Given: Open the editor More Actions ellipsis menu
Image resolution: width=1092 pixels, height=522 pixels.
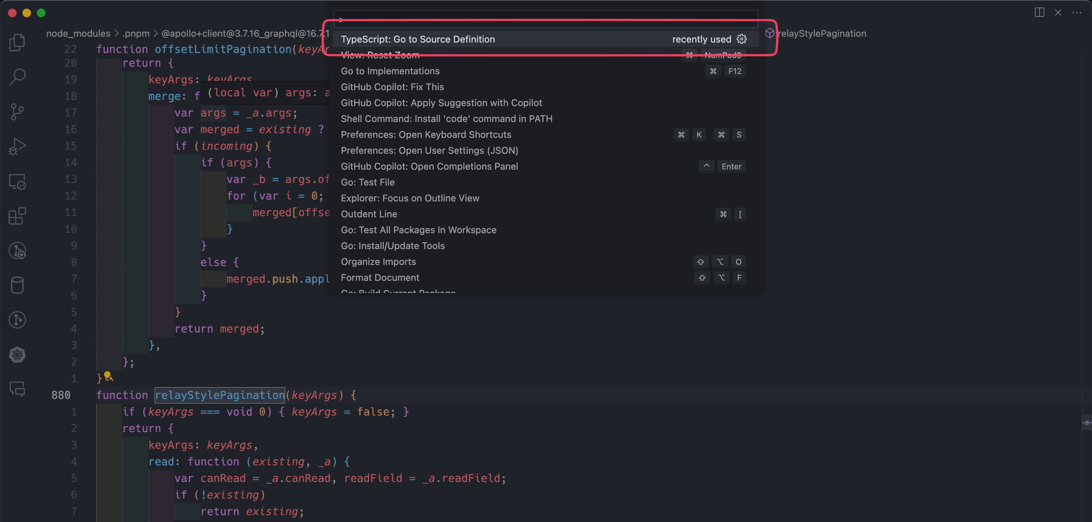Looking at the screenshot, I should coord(1077,12).
